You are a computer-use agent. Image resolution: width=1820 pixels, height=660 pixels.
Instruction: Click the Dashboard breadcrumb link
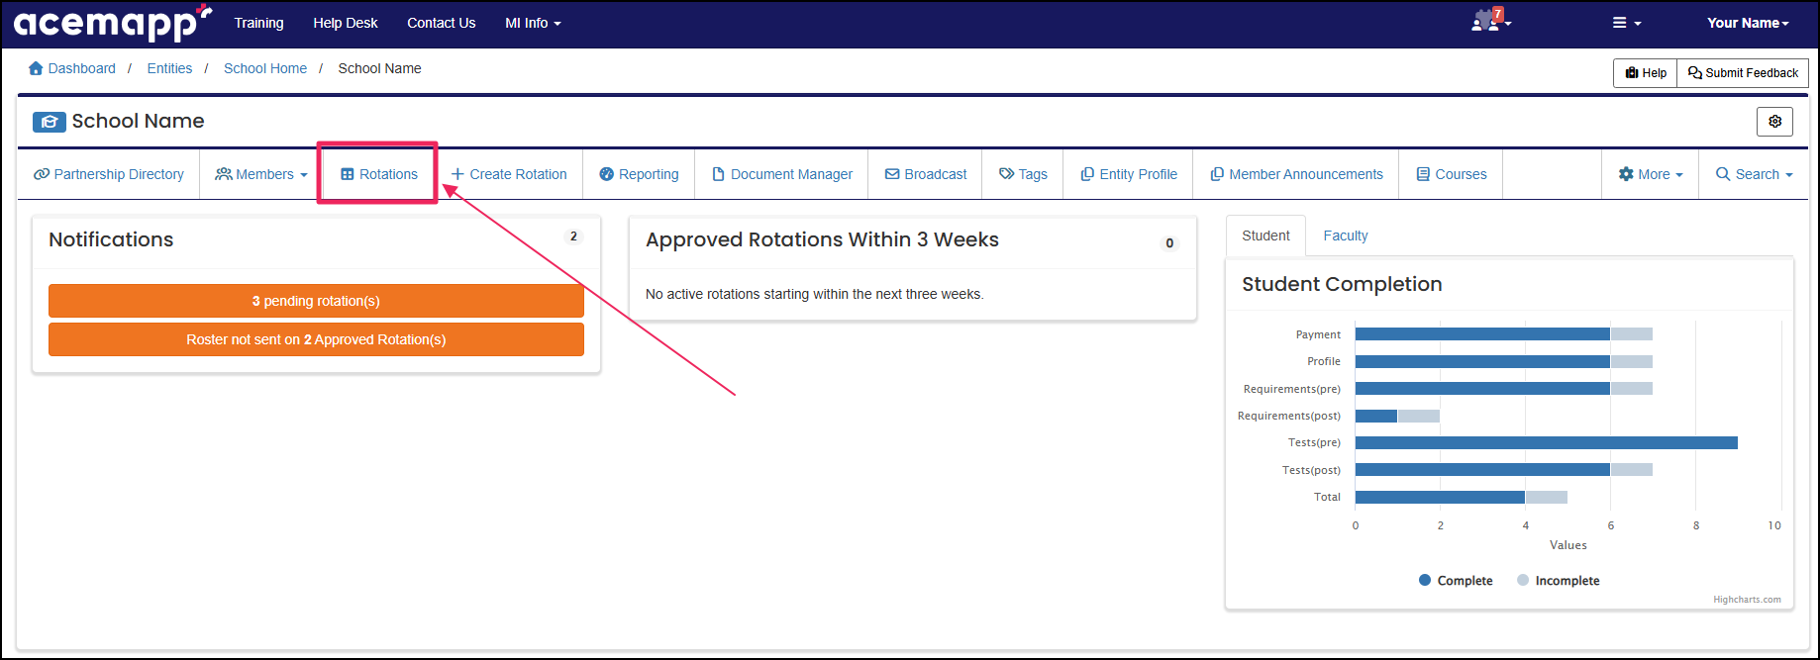coord(82,68)
